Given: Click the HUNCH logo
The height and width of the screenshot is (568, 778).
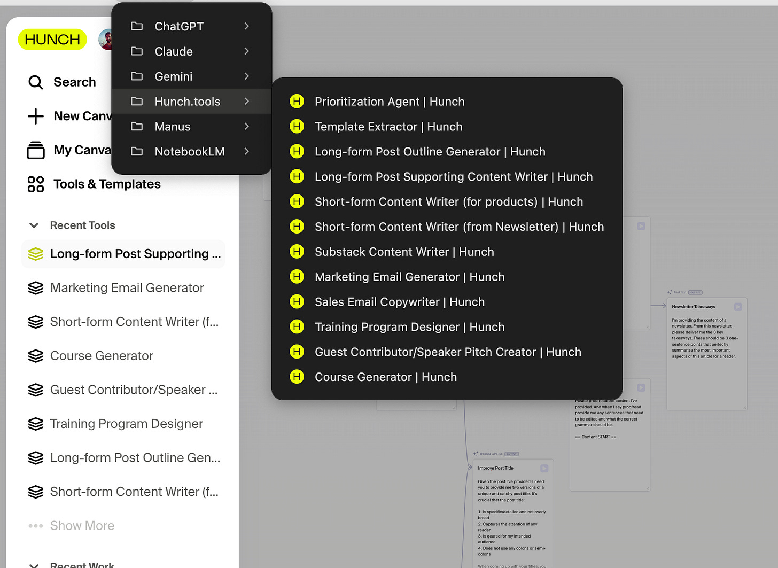Looking at the screenshot, I should (52, 40).
